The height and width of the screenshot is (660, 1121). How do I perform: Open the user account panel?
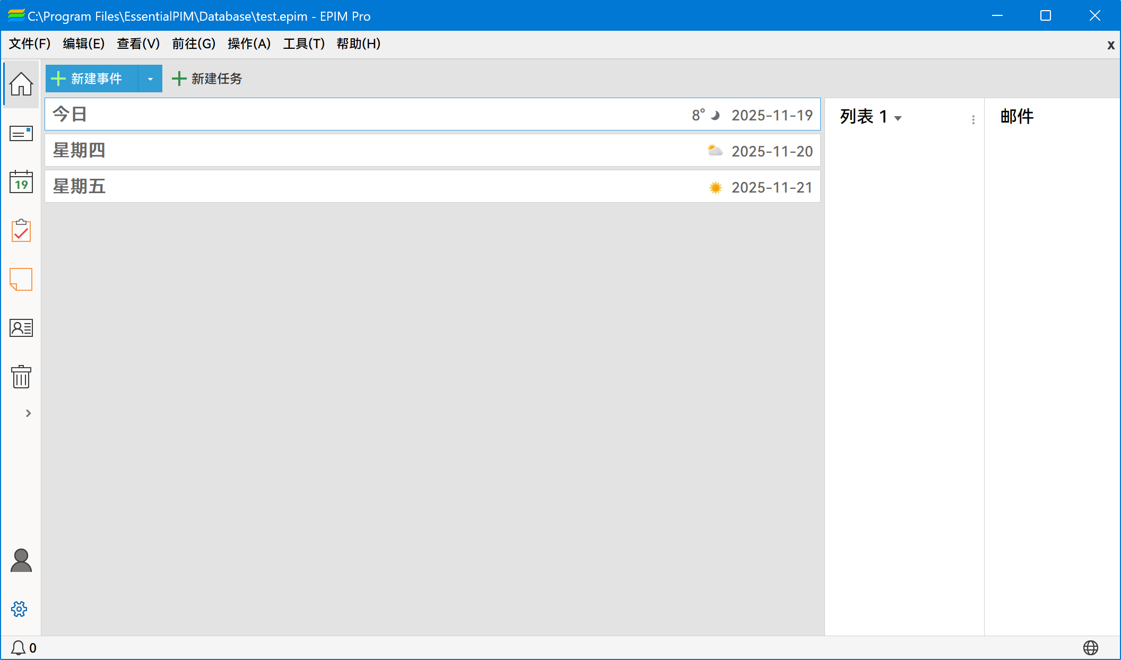(20, 560)
